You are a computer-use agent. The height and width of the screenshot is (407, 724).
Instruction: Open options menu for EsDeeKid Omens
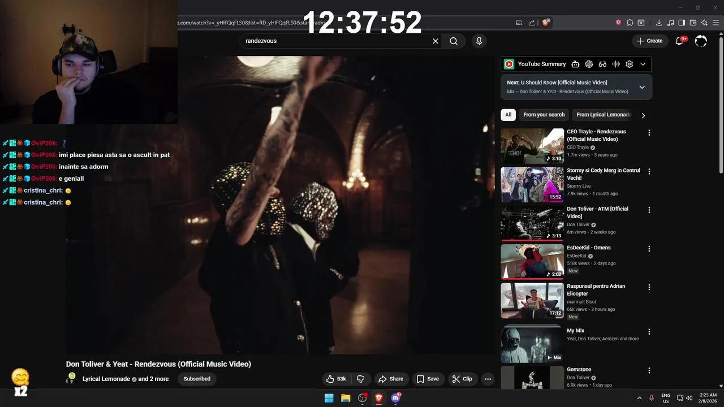[x=649, y=249]
